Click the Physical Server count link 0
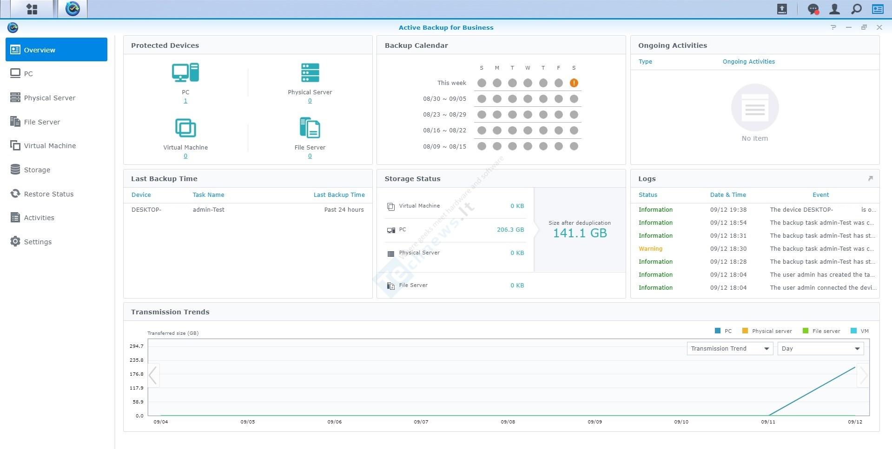Viewport: 892px width, 449px height. point(310,101)
